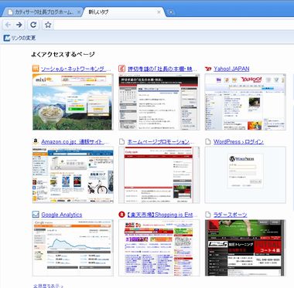Open the mixi page thumbnail
294x288 pixels.
pos(73,102)
